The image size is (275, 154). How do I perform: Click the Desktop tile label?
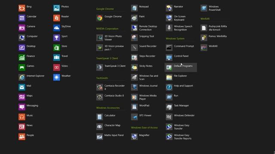coord(31,46)
